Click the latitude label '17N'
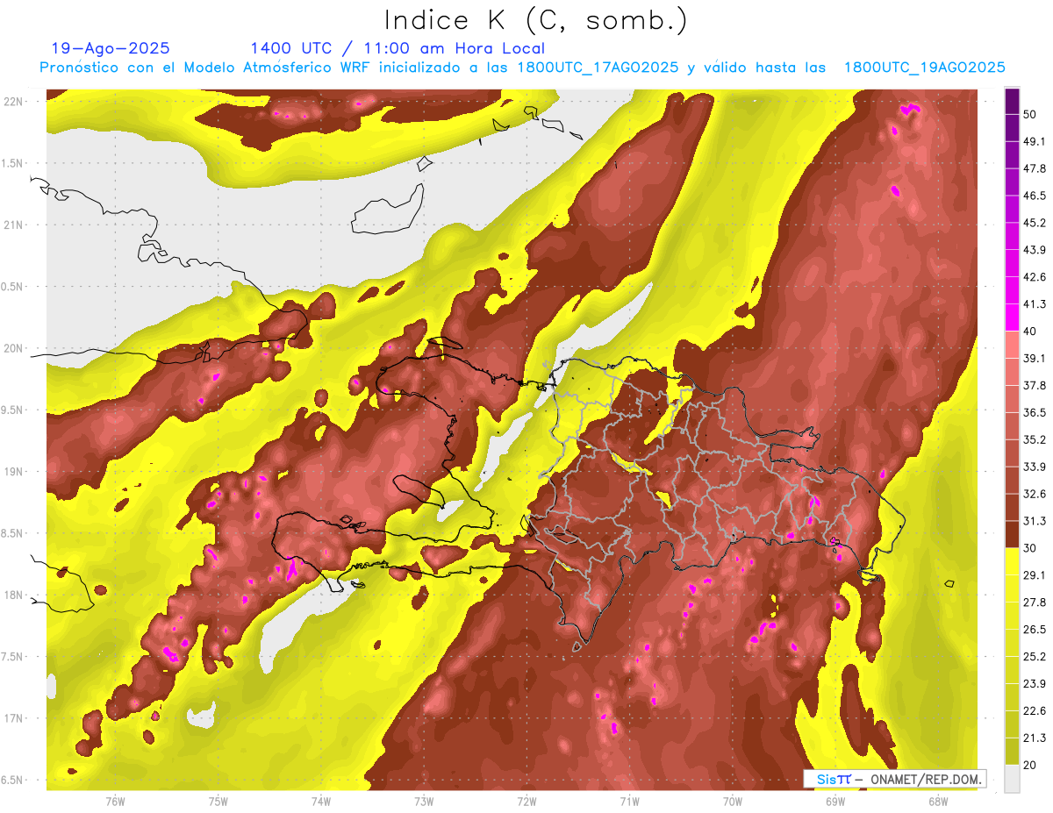Viewport: 1053px width, 813px height. click(x=14, y=718)
